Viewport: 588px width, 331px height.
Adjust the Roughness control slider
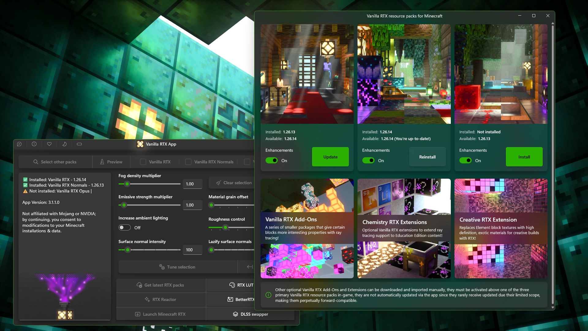[x=232, y=227]
